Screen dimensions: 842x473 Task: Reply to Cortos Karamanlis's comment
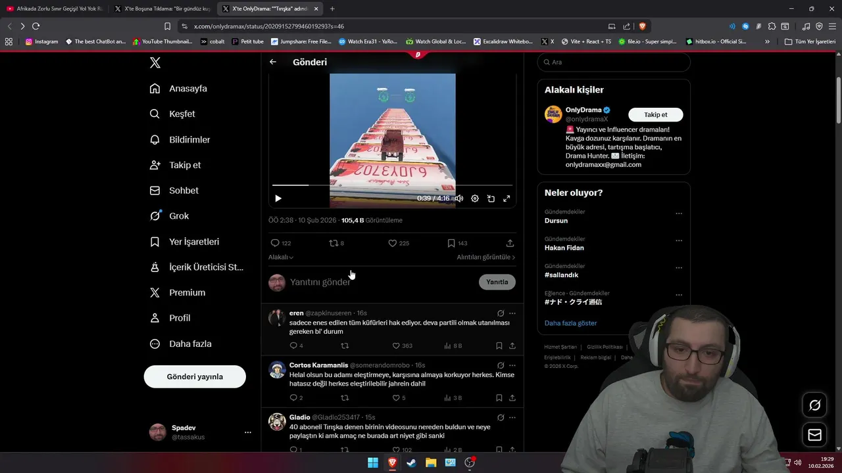296,397
